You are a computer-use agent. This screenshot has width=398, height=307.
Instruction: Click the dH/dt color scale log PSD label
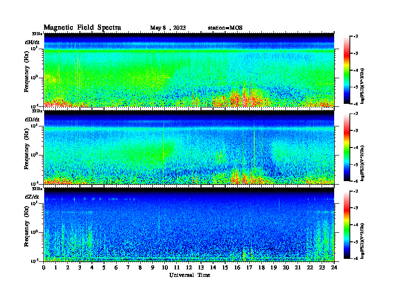coord(362,86)
